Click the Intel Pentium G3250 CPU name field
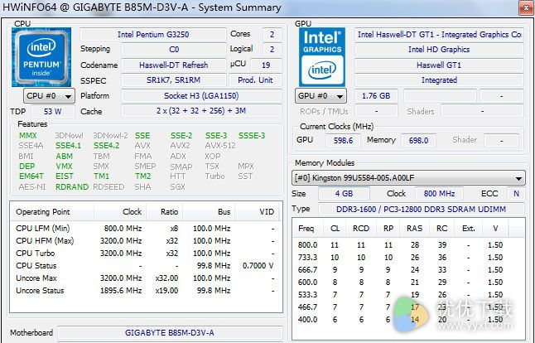535x343 pixels. 153,35
